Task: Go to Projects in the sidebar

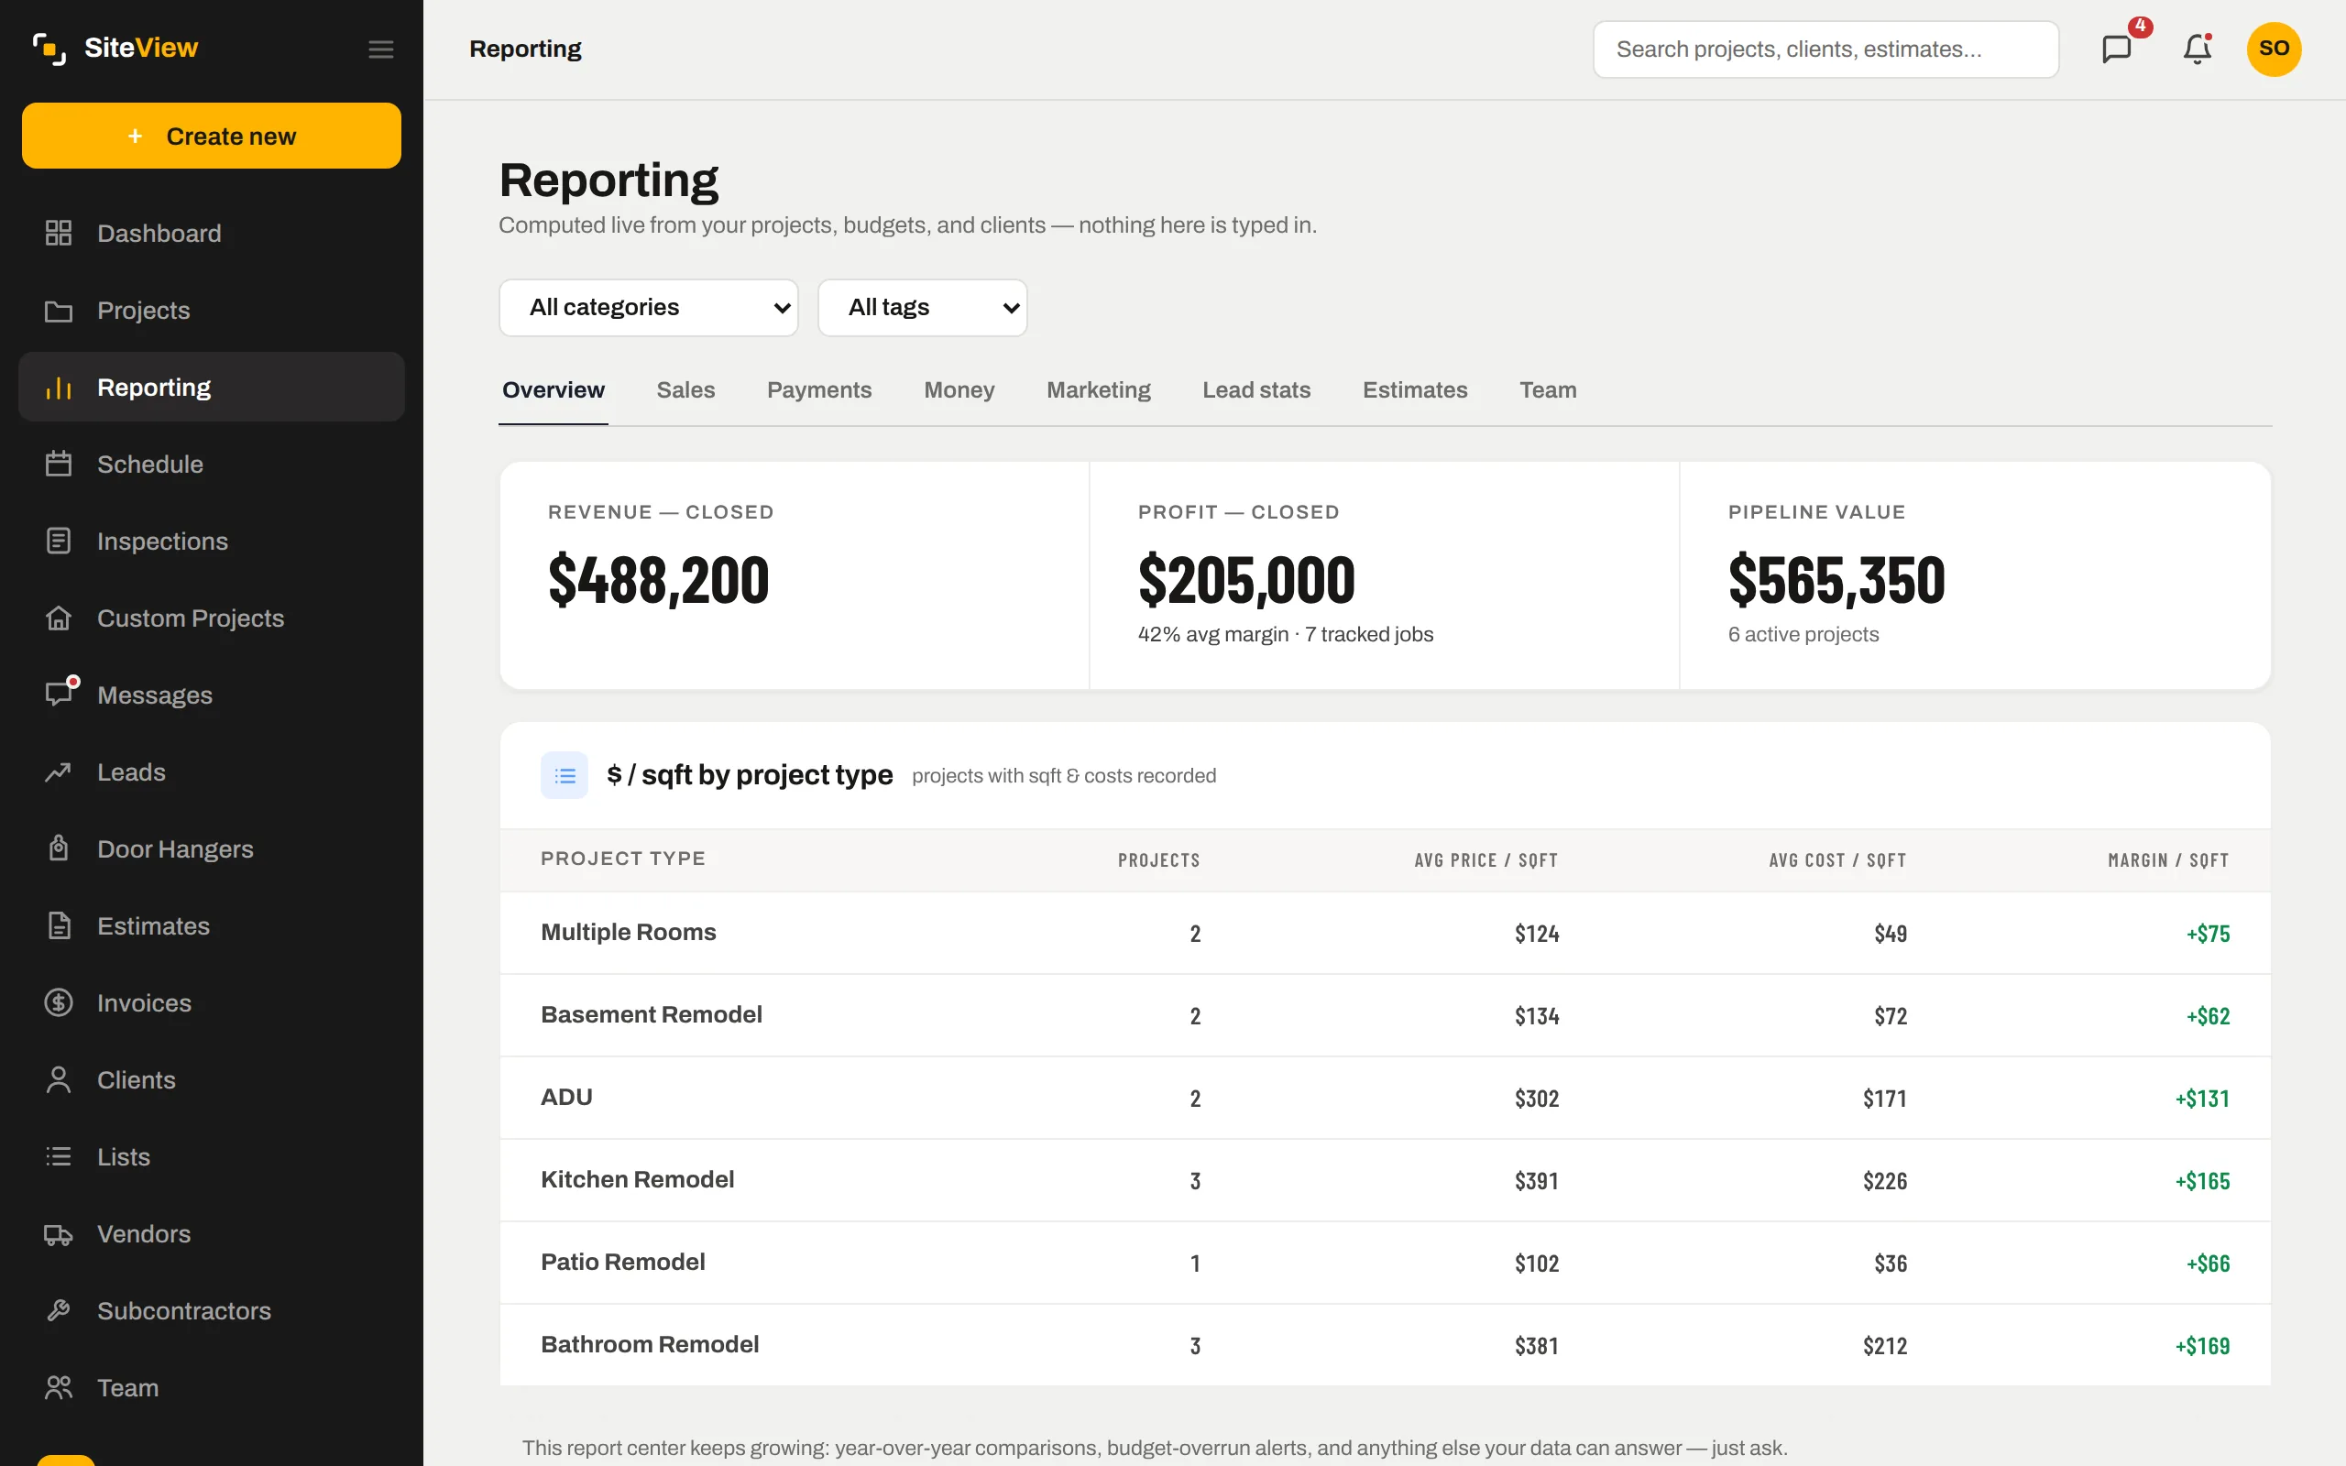Action: (212, 311)
